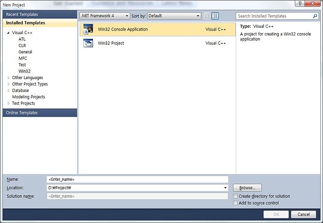The image size is (323, 223).
Task: Switch to medium icons view
Action: [x=215, y=16]
